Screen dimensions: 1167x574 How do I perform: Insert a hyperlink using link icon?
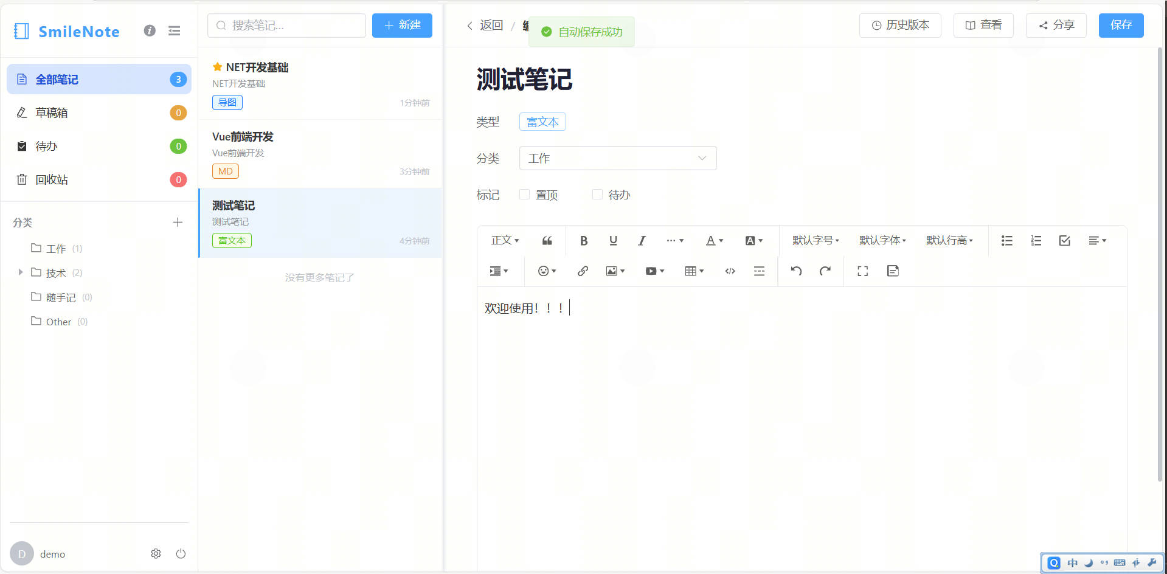coord(583,271)
